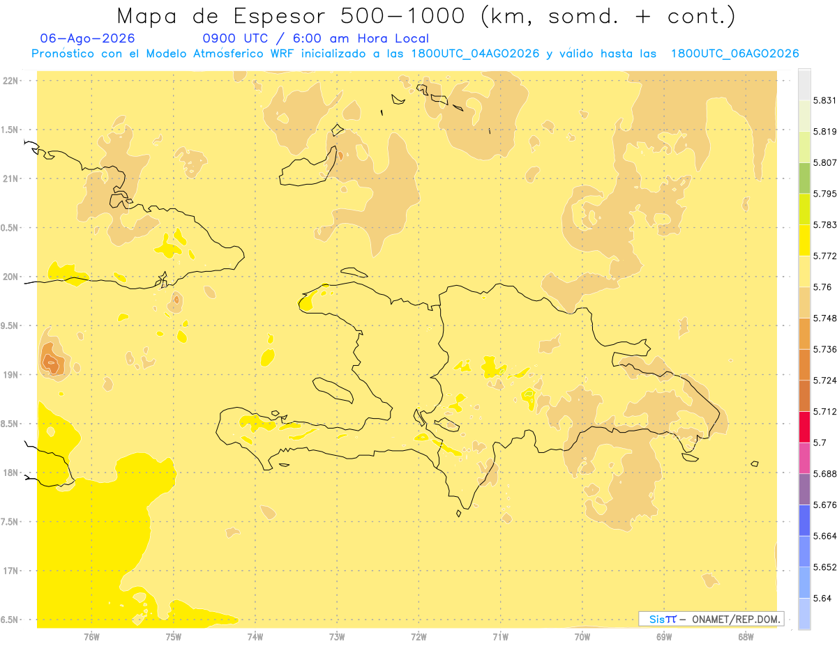Click colorbar value 5.676
837x646 pixels.
coord(824,505)
